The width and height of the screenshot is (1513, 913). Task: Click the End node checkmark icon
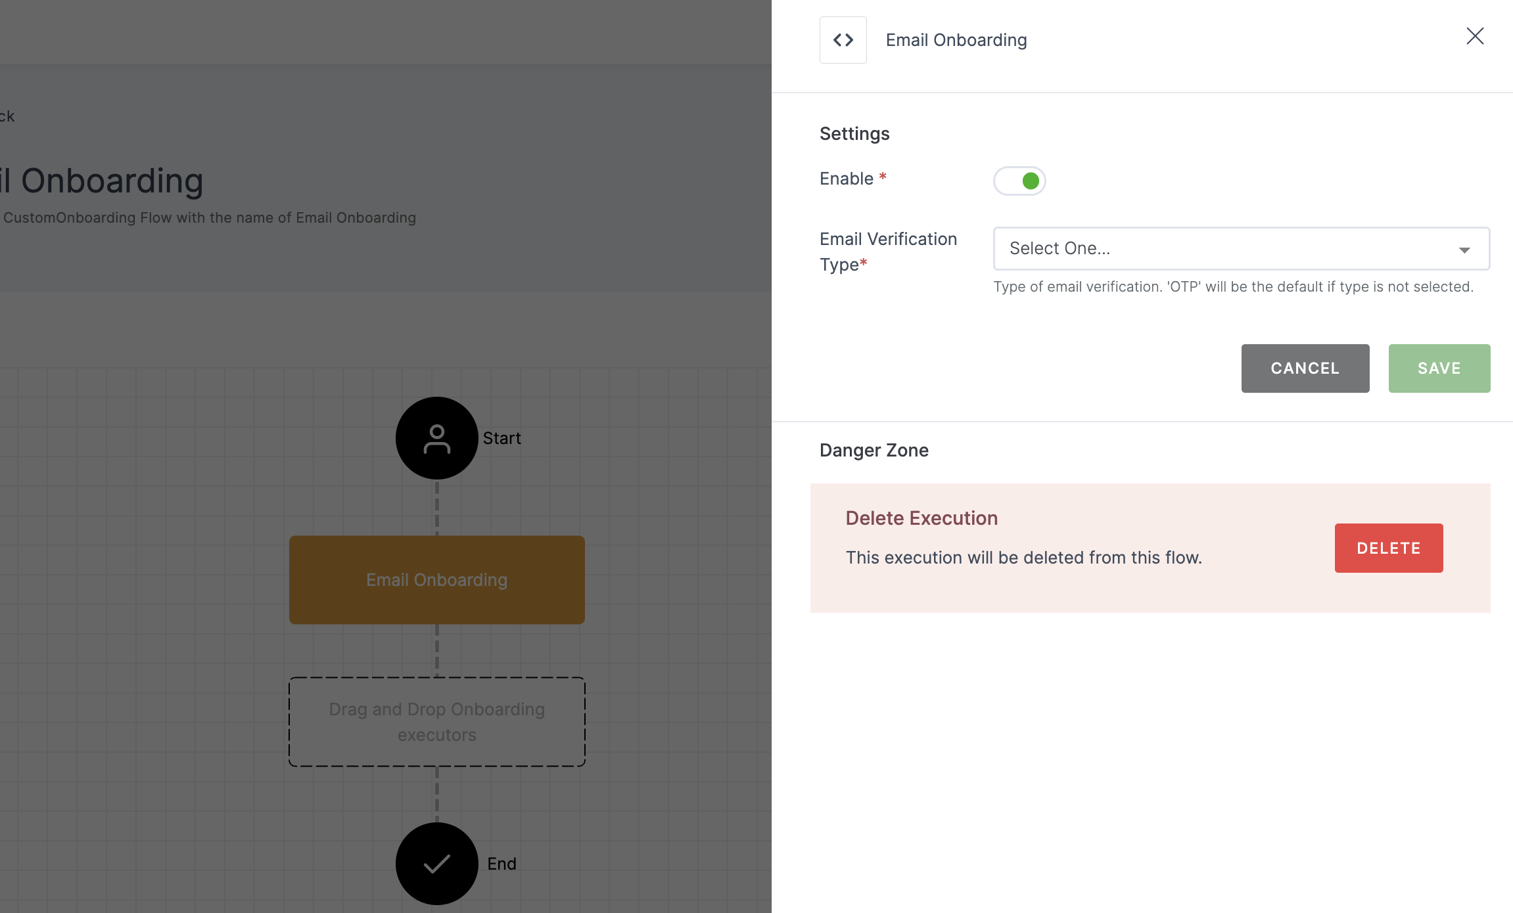[436, 862]
